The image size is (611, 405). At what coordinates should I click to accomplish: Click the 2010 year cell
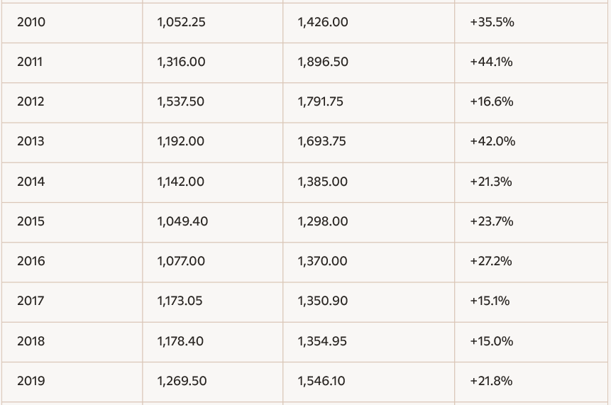pyautogui.click(x=31, y=22)
